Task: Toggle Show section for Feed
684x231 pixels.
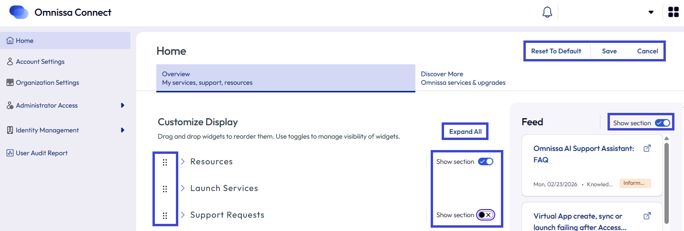Action: click(662, 123)
